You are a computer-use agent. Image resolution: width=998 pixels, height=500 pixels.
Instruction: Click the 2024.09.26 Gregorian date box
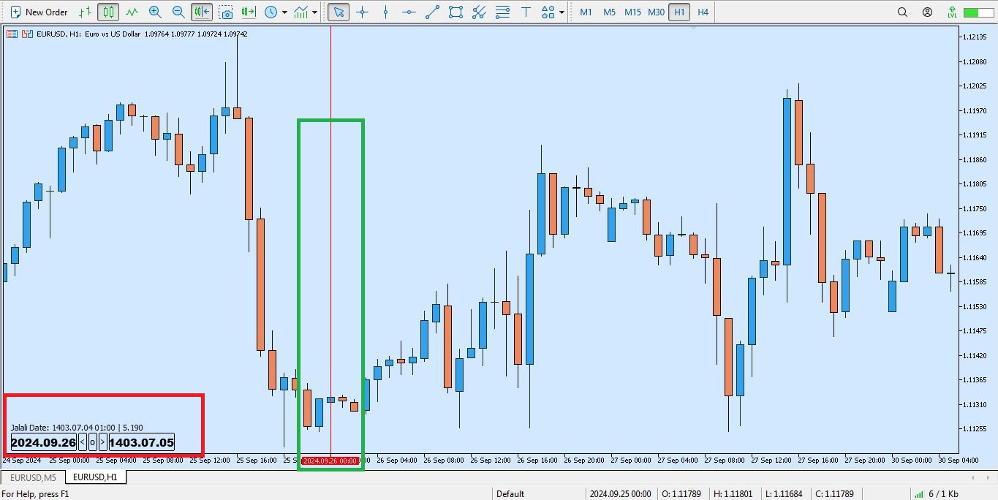click(43, 442)
